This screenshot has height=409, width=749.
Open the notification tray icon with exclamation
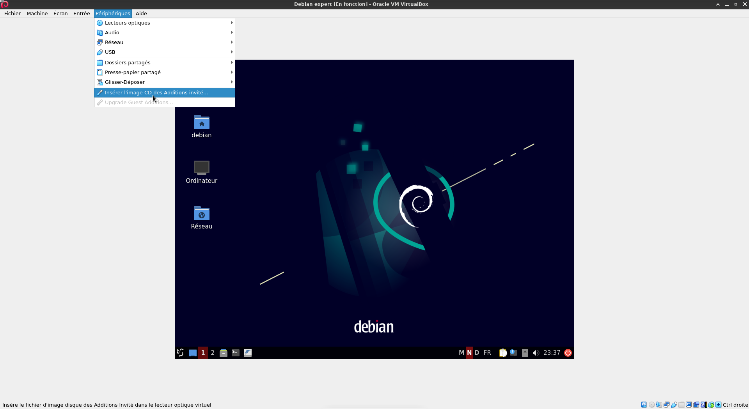pos(514,353)
